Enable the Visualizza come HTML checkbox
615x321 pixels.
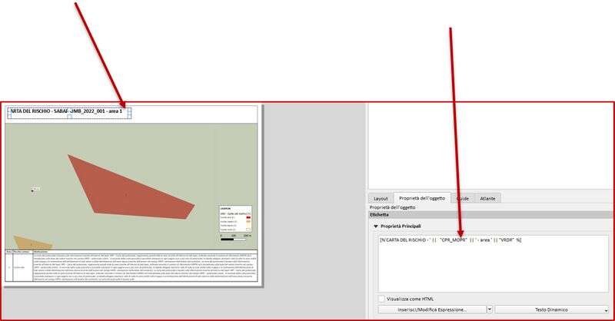pos(381,299)
